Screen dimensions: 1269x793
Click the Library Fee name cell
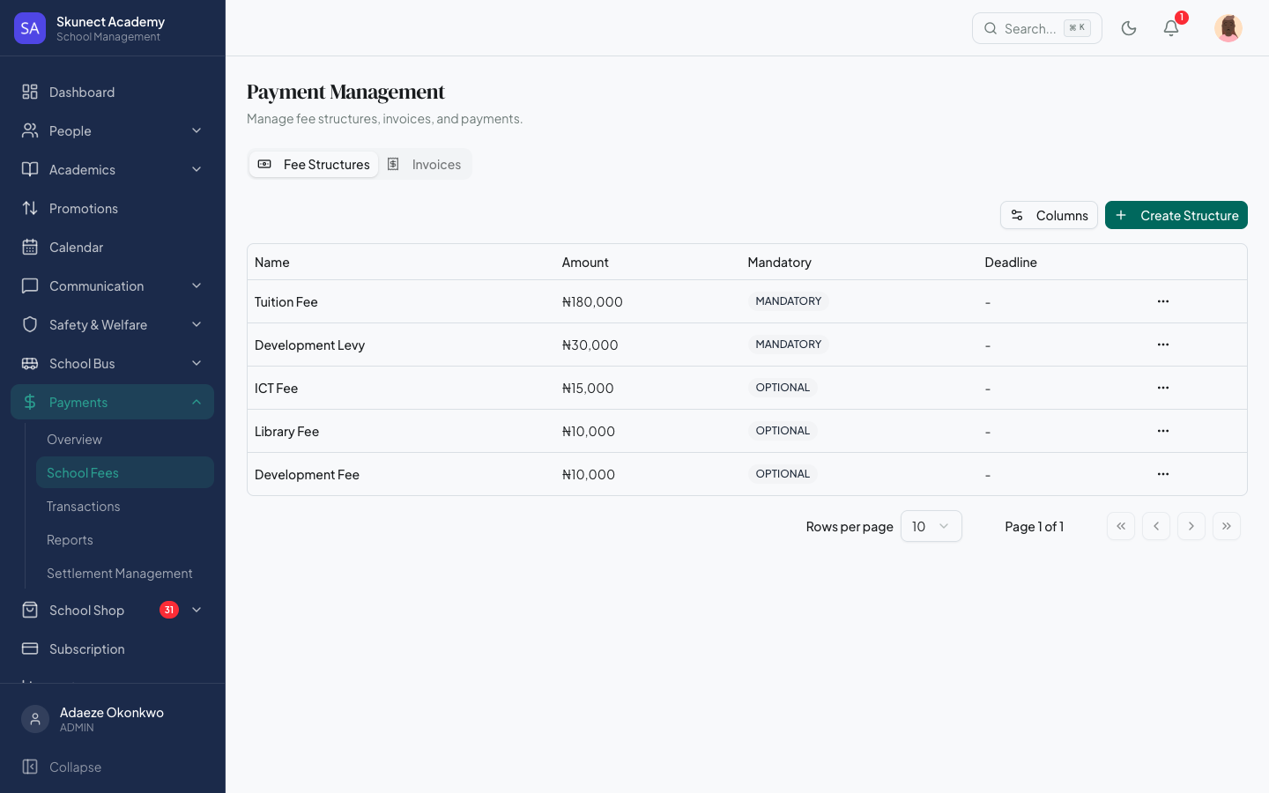[x=287, y=431]
